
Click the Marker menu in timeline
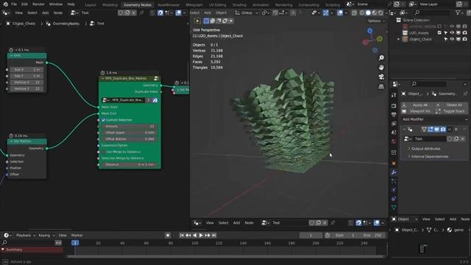(77, 236)
